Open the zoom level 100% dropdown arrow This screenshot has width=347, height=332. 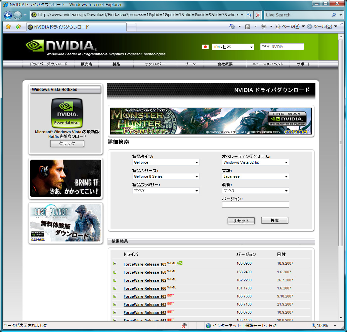tap(335, 326)
